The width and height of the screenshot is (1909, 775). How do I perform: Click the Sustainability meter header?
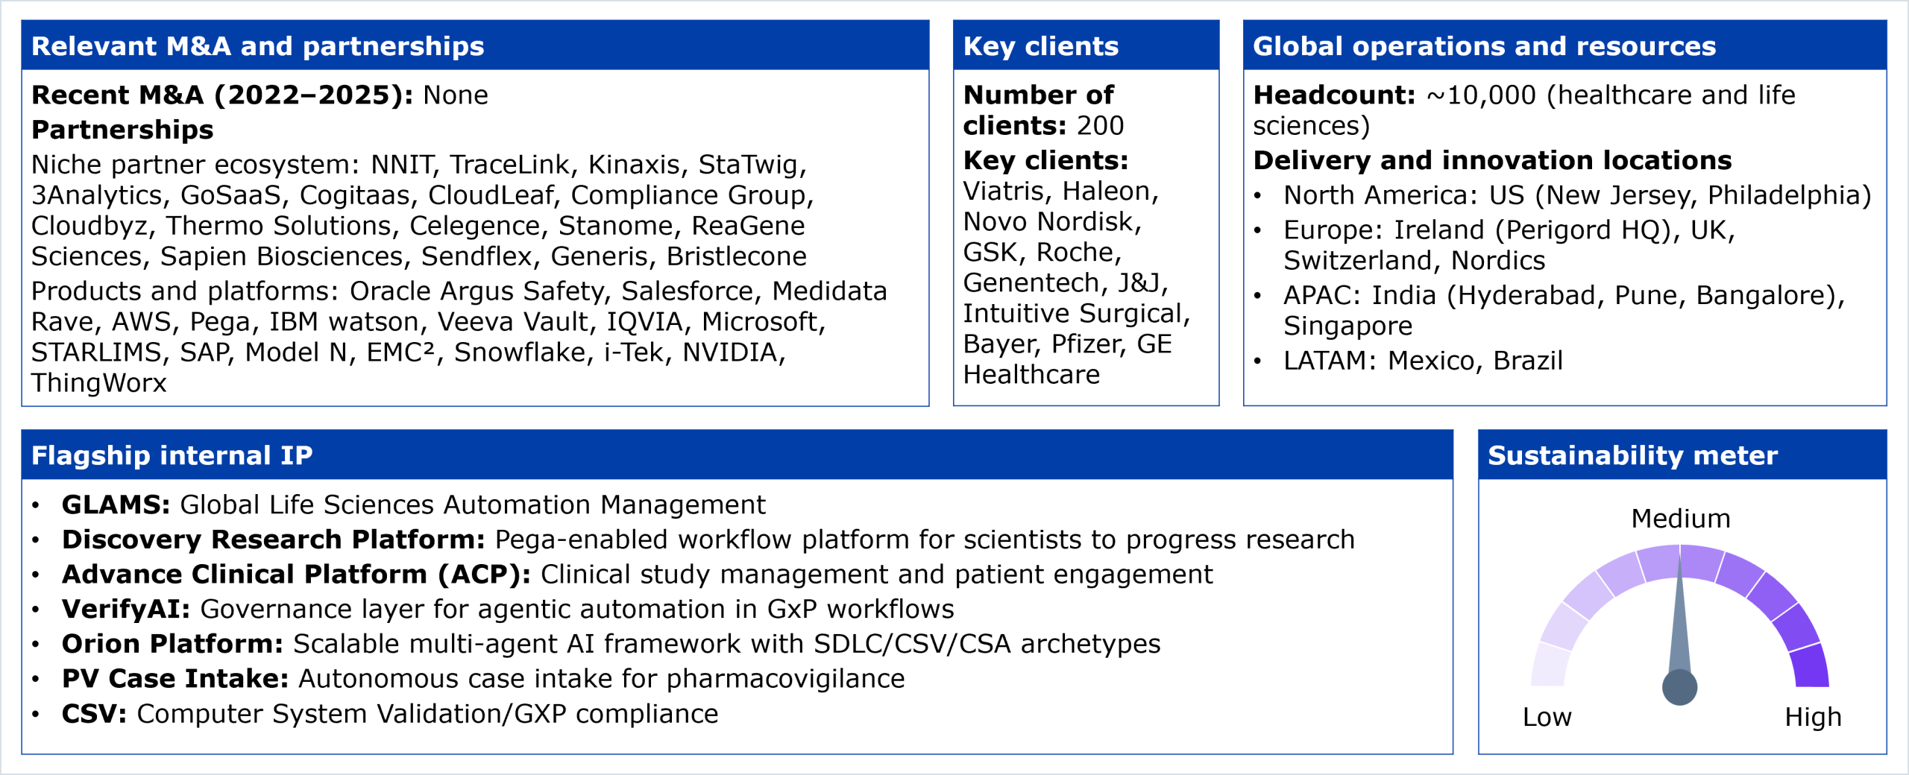click(x=1632, y=455)
